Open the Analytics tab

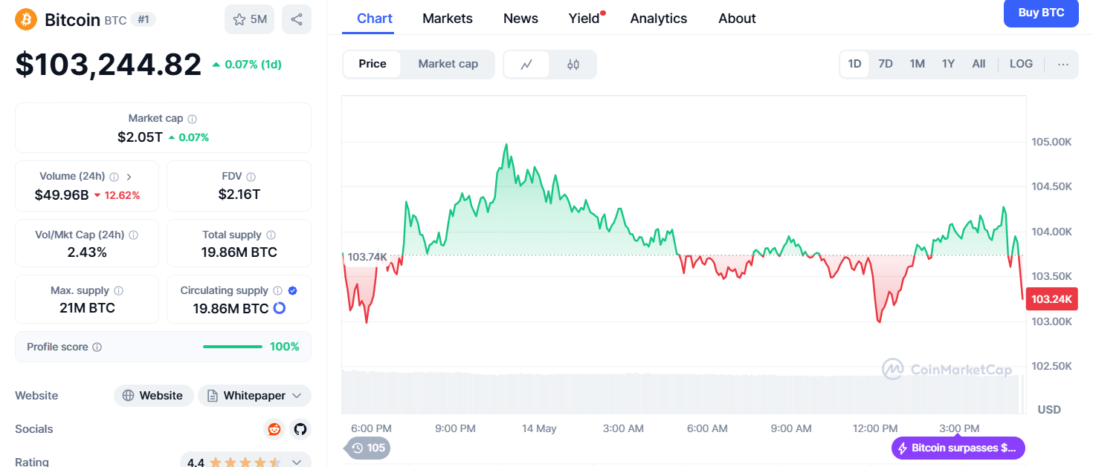659,19
